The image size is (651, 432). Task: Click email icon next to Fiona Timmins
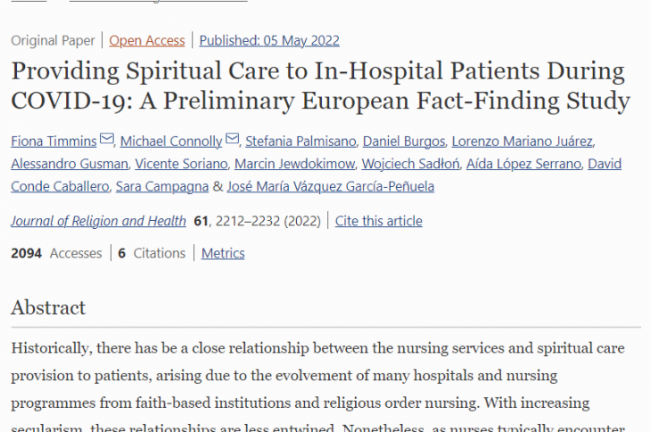pyautogui.click(x=107, y=140)
